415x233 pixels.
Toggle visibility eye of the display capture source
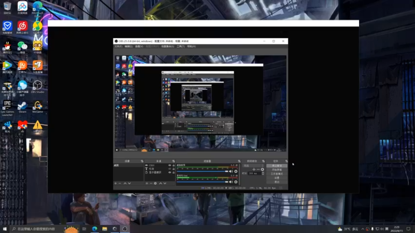pos(170,172)
